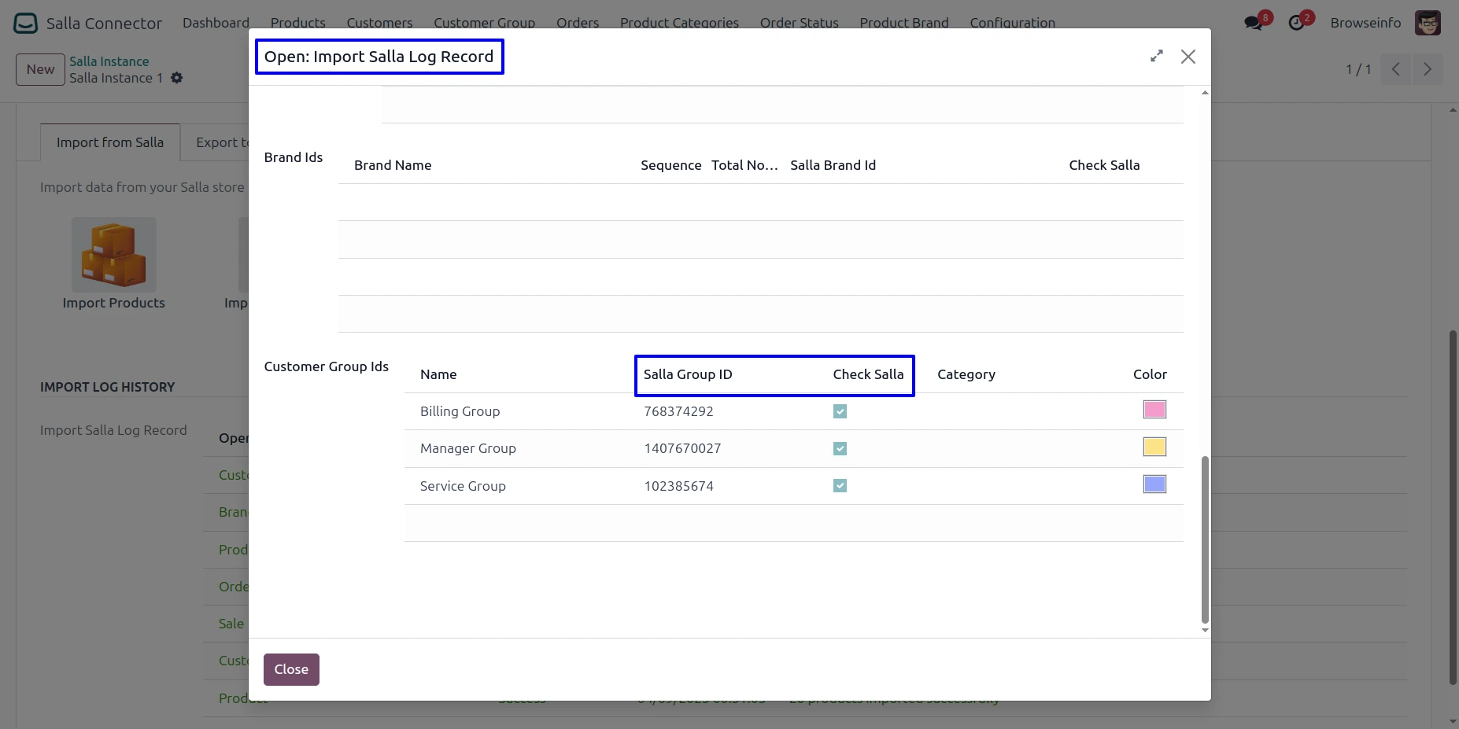
Task: Expand the dialog to full screen
Action: (1156, 57)
